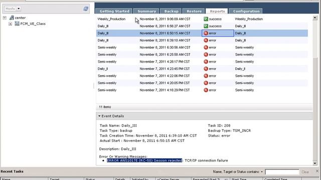Select date 'November 7, 2011 4:16:29 PM CST'
This screenshot has height=180, width=321.
click(165, 90)
